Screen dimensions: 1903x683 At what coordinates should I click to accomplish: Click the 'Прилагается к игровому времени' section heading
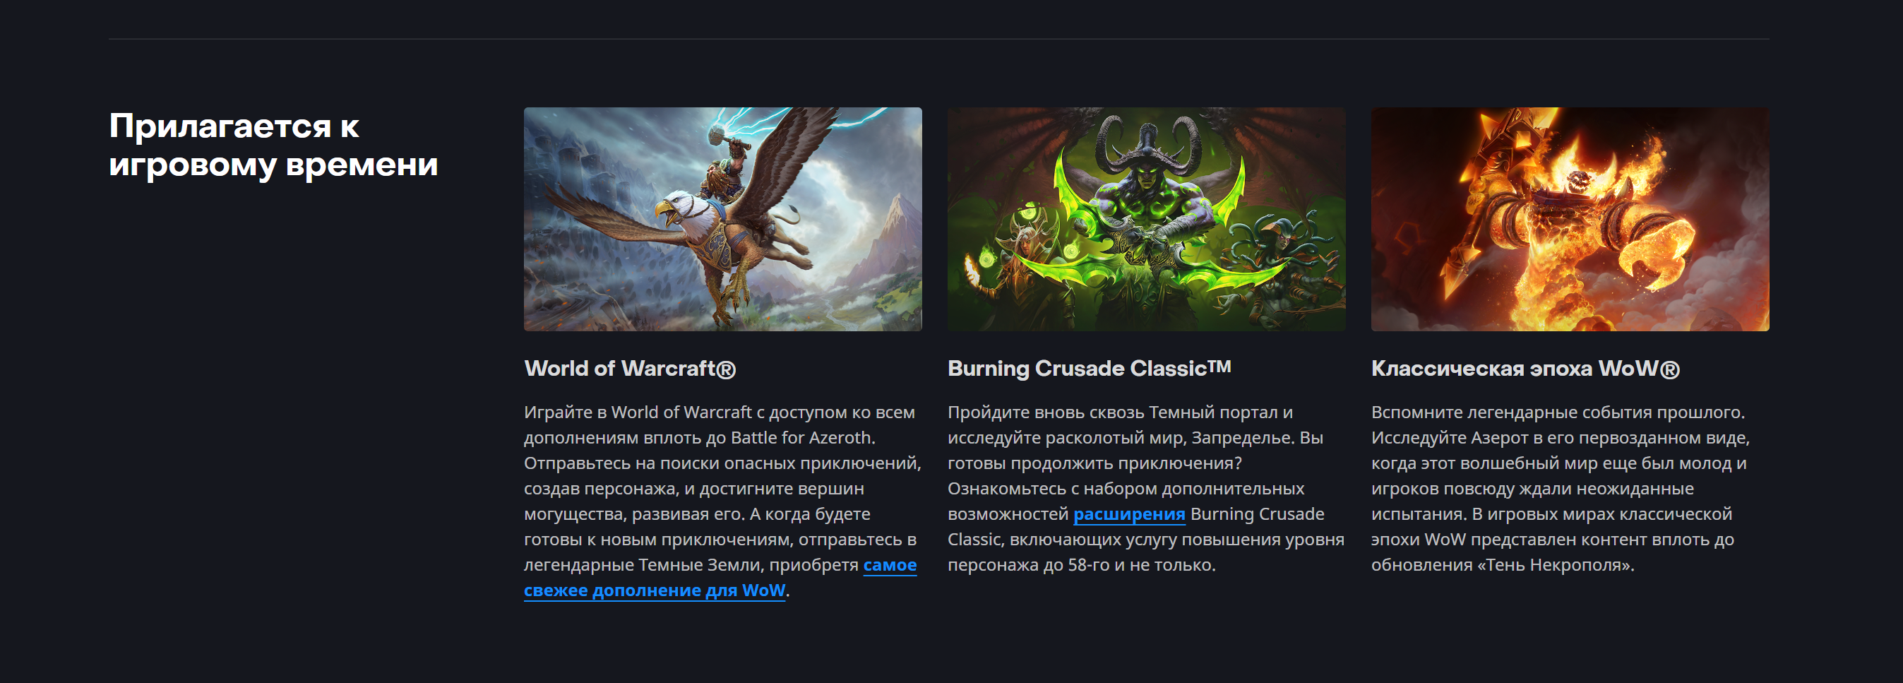273,145
